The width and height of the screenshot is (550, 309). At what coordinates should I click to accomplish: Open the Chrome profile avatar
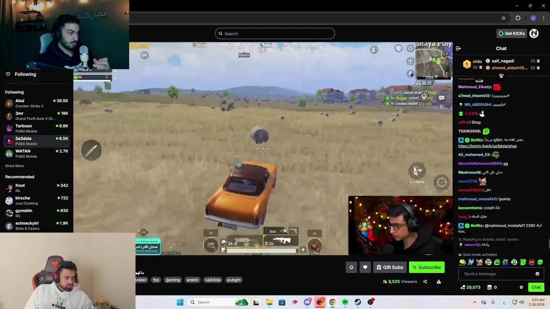tap(533, 18)
